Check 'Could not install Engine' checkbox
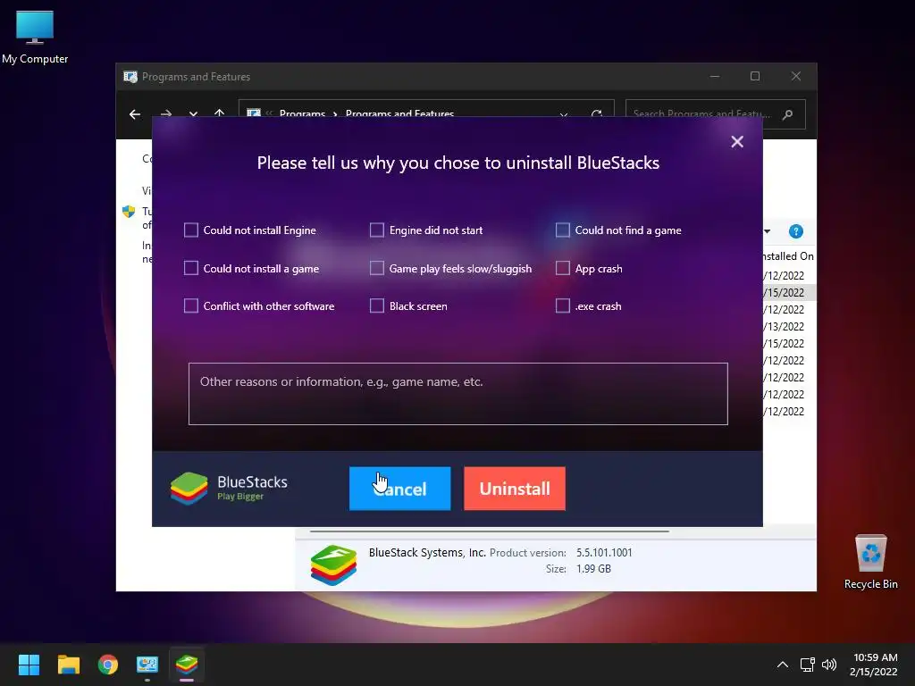 [x=191, y=230]
